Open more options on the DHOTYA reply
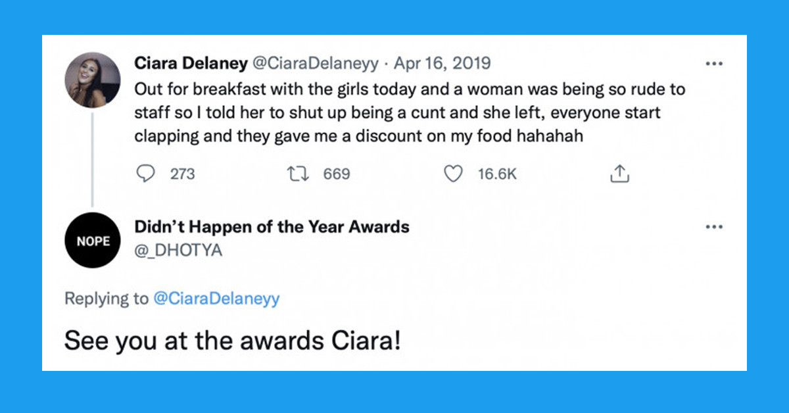The image size is (789, 413). pyautogui.click(x=714, y=226)
